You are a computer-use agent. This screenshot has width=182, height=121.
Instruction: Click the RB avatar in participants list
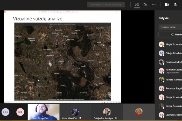[161, 88]
